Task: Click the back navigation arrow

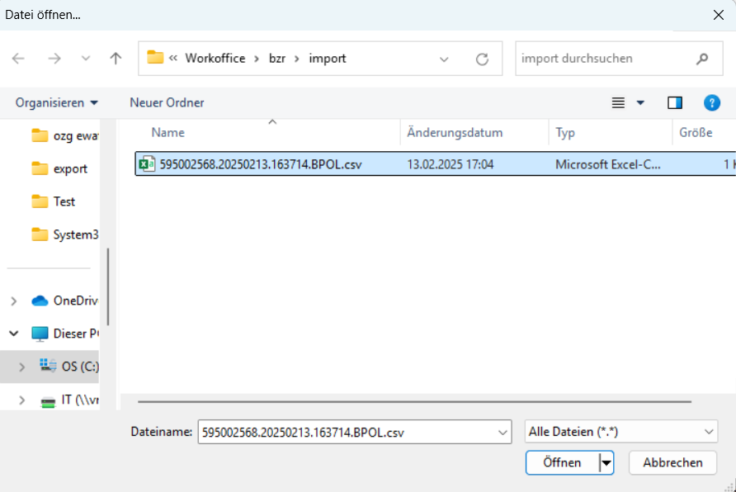Action: (x=18, y=59)
